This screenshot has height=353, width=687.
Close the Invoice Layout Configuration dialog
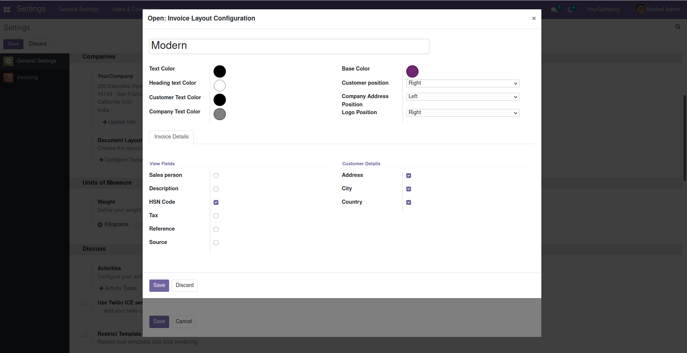click(534, 18)
